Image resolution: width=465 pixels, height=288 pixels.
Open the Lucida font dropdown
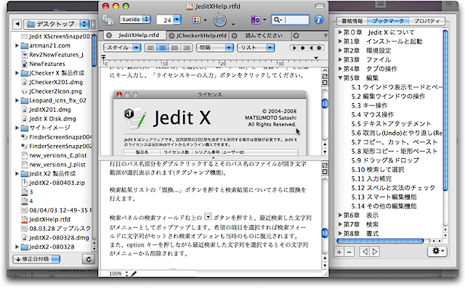pyautogui.click(x=135, y=20)
